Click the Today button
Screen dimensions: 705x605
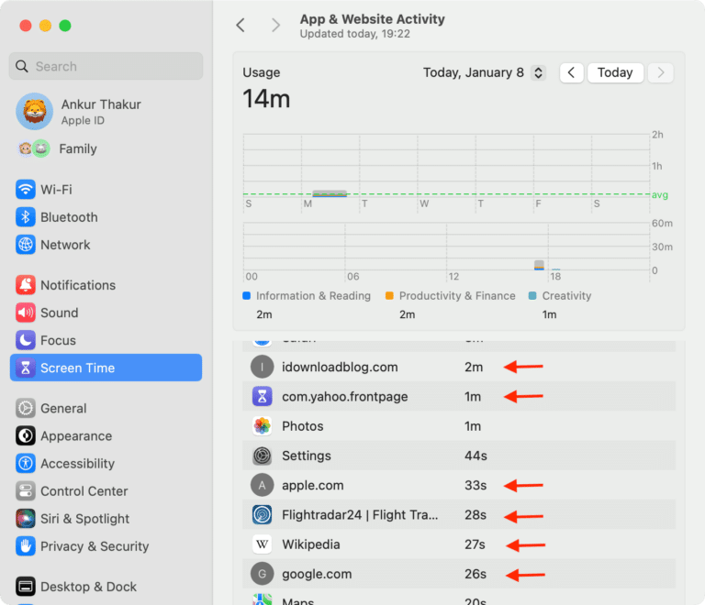tap(615, 72)
